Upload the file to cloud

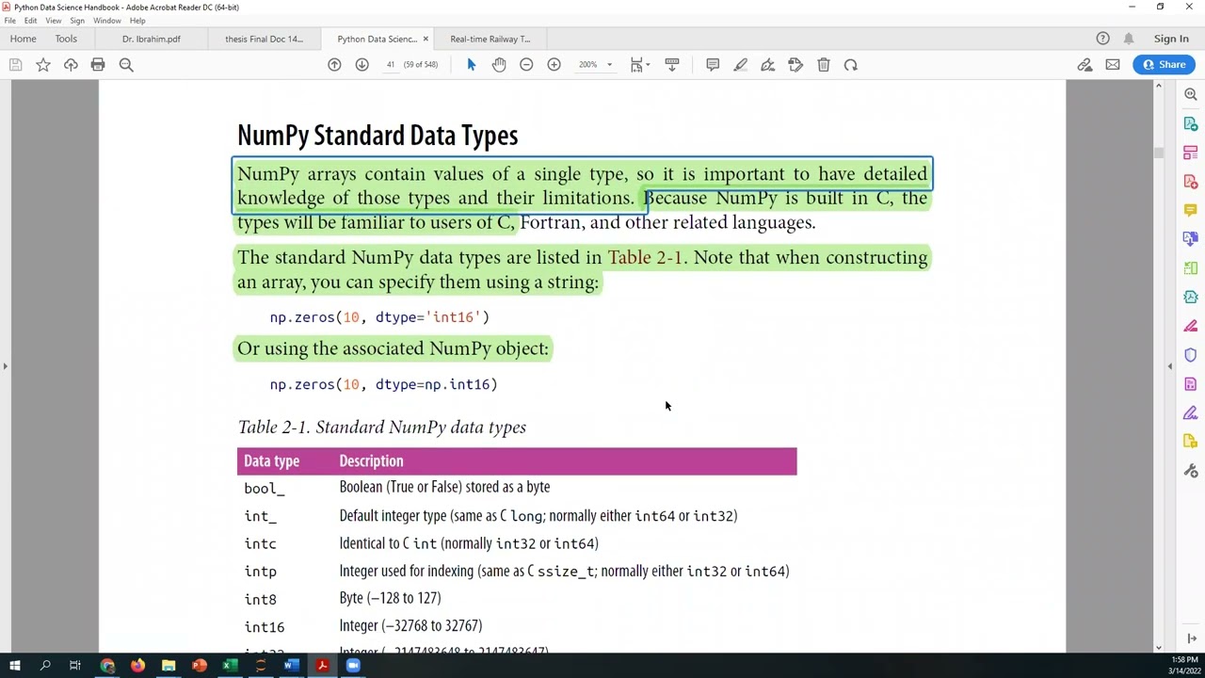(71, 65)
